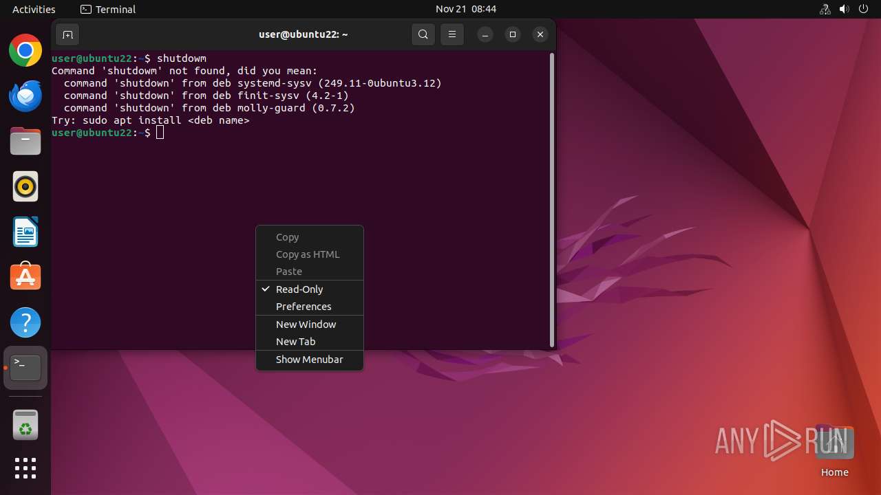This screenshot has height=495, width=881.
Task: Click the systemd-sysv suggestion line
Action: tap(253, 83)
